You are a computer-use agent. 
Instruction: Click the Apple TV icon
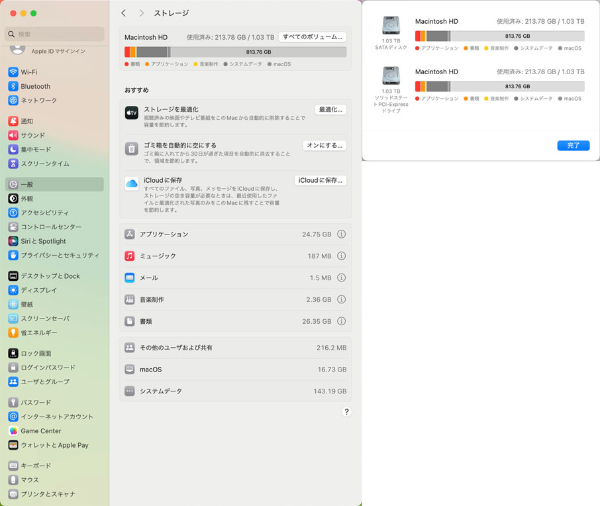click(132, 113)
